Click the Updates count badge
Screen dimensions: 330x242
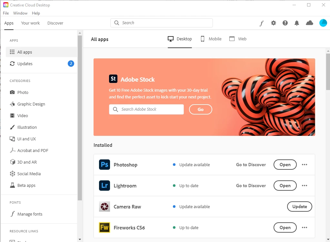(x=71, y=63)
